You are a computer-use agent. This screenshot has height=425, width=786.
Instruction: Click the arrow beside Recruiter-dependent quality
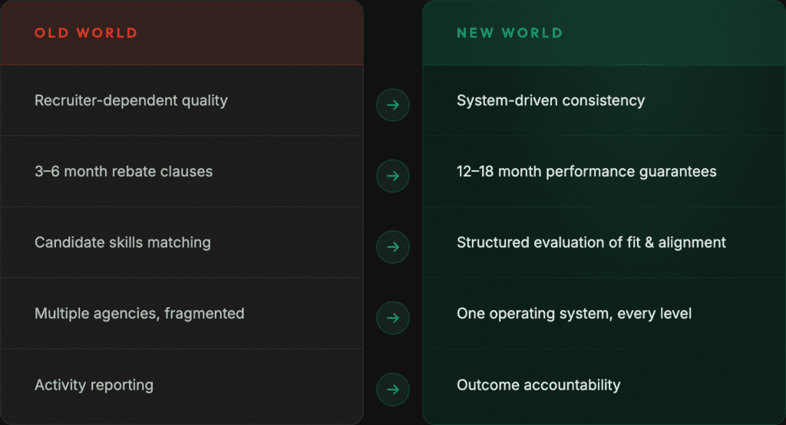[x=393, y=105]
